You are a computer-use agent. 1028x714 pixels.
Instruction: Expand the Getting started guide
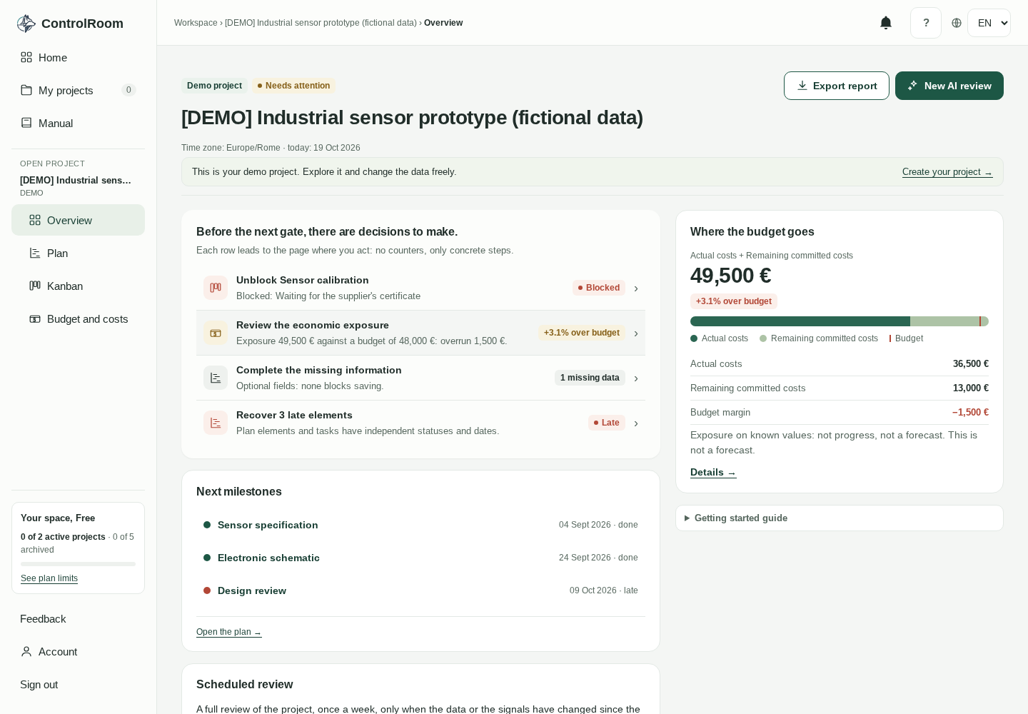[x=840, y=518]
